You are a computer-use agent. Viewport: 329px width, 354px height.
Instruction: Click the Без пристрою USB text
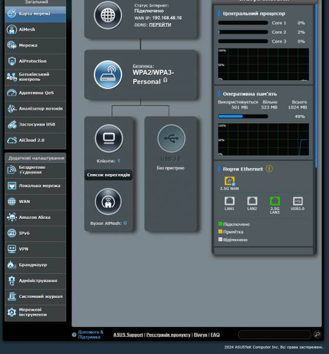pyautogui.click(x=170, y=168)
